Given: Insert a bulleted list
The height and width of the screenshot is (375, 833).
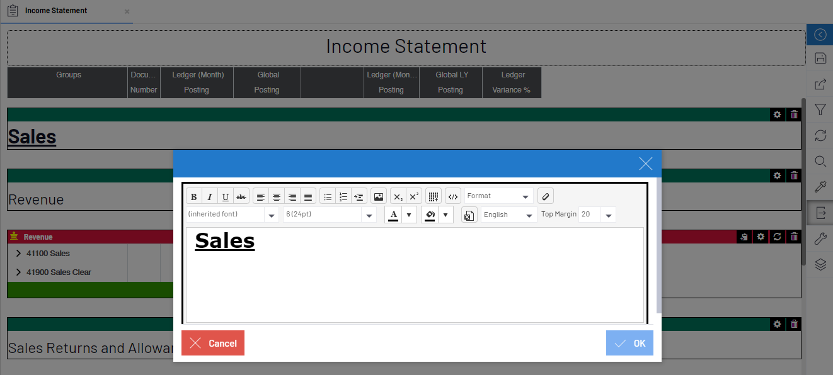Looking at the screenshot, I should pos(328,196).
